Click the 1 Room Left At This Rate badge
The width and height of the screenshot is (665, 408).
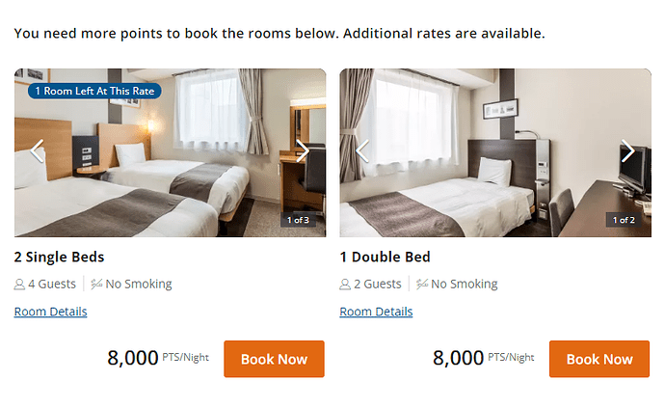pos(94,91)
